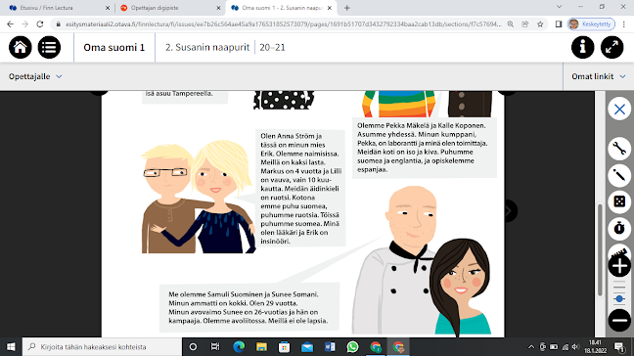Zoom out with the minus button
Viewport: 634px width, 356px height.
tap(619, 320)
